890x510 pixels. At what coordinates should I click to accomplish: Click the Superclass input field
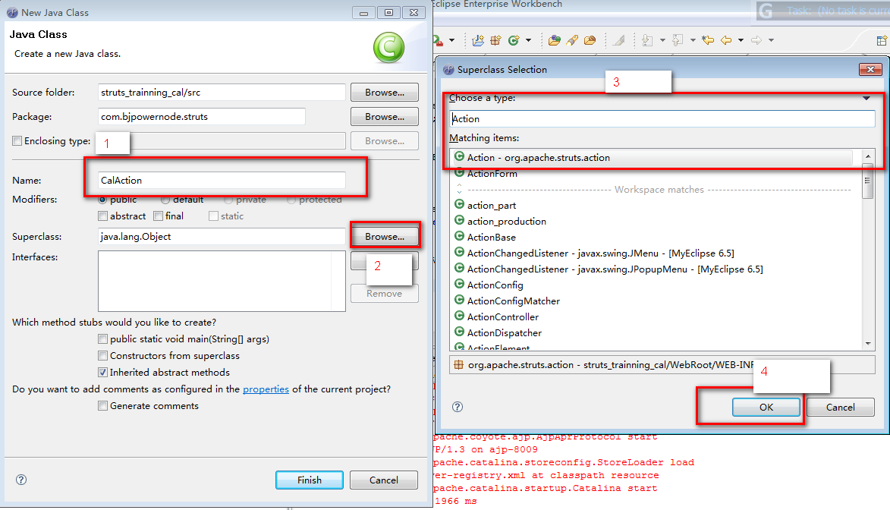click(222, 236)
